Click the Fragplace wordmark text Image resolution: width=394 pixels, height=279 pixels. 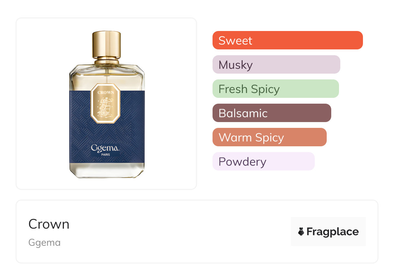(x=333, y=232)
